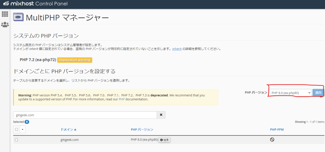
Task: Click the PHP-FPM disabled icon for gitigeek.com
Action: [x=272, y=140]
